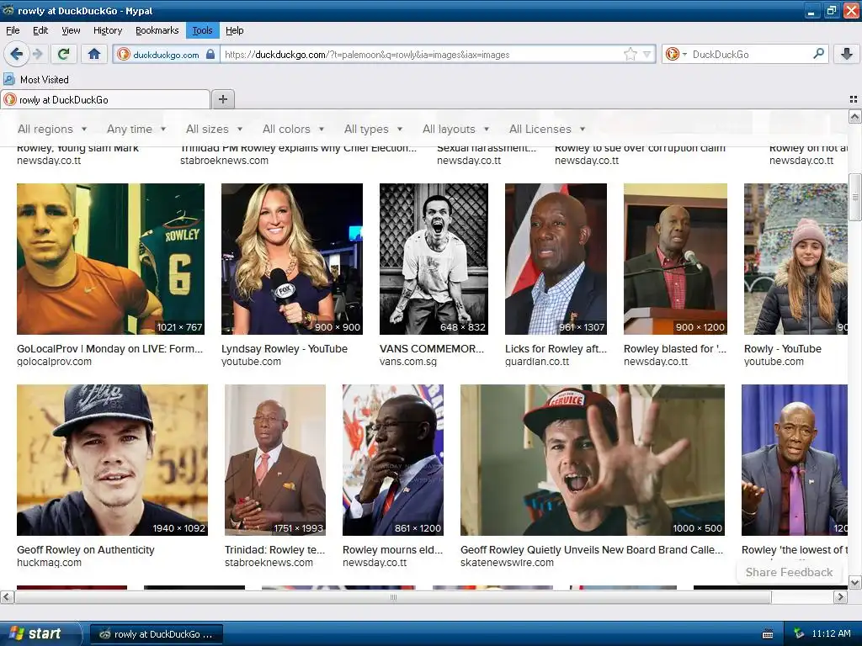Click the skatenewswire.com source text
The height and width of the screenshot is (646, 862).
(507, 563)
